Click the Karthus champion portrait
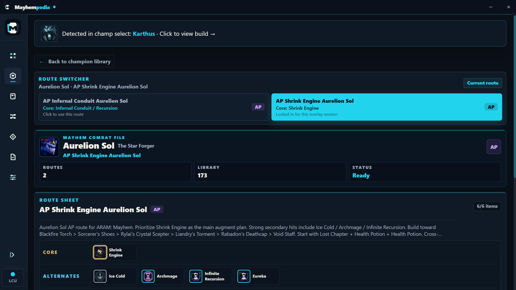Viewport: 516px width, 290px height. point(49,33)
